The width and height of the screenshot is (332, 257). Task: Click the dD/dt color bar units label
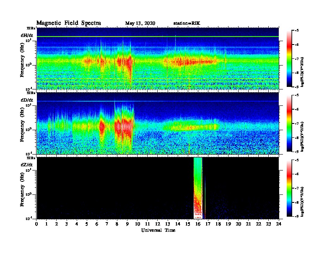(x=302, y=136)
